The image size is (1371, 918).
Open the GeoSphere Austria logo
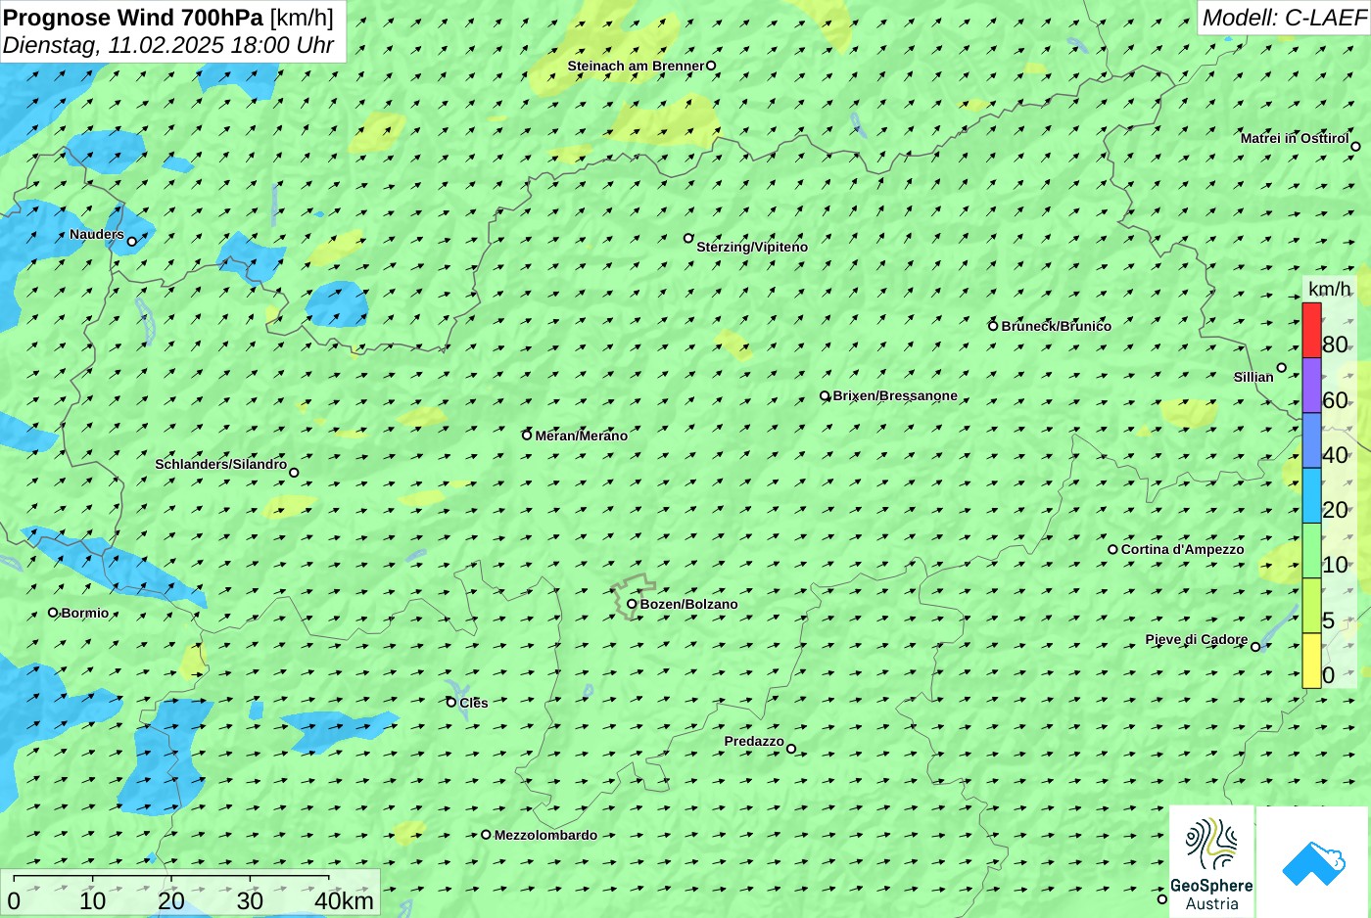(x=1211, y=862)
